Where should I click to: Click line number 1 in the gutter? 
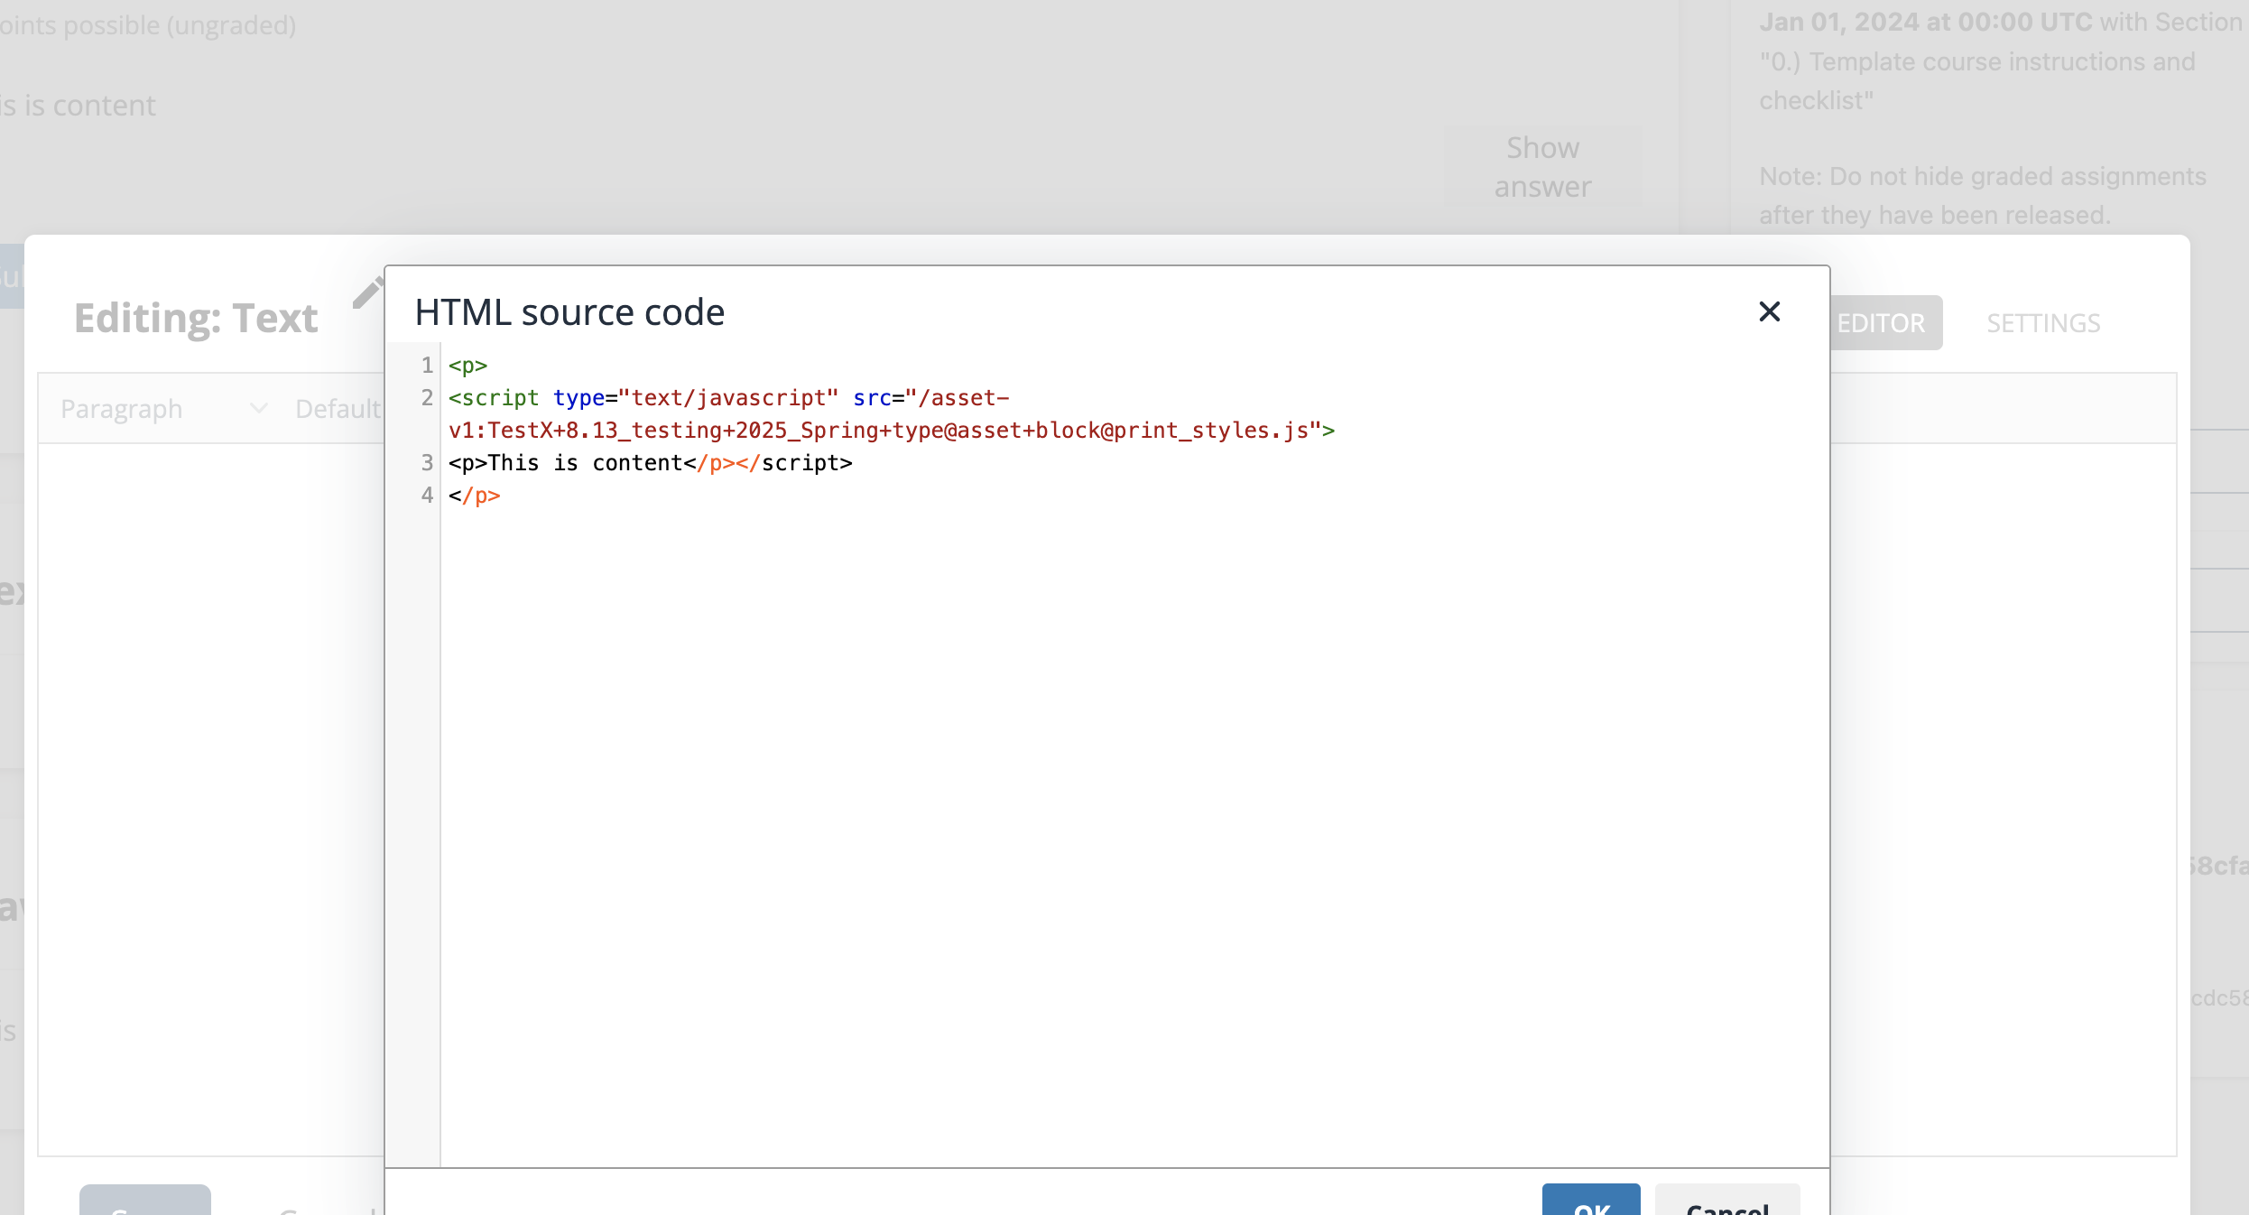[427, 366]
